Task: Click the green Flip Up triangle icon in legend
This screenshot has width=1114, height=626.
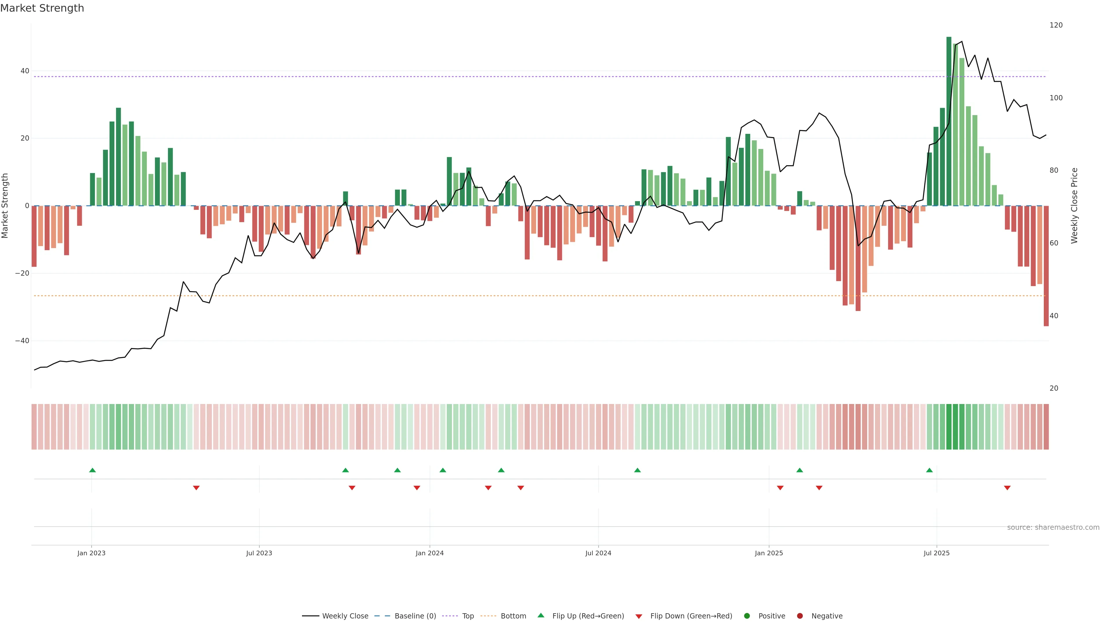Action: click(540, 615)
